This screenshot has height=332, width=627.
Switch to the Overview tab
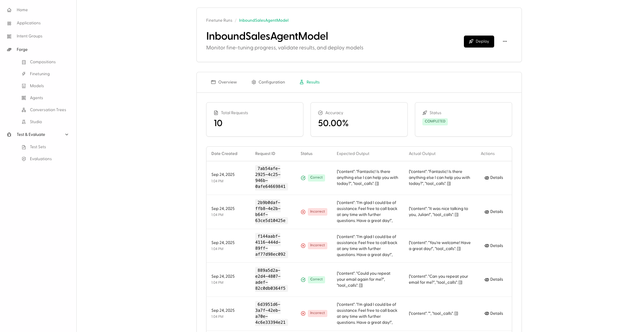pyautogui.click(x=224, y=82)
